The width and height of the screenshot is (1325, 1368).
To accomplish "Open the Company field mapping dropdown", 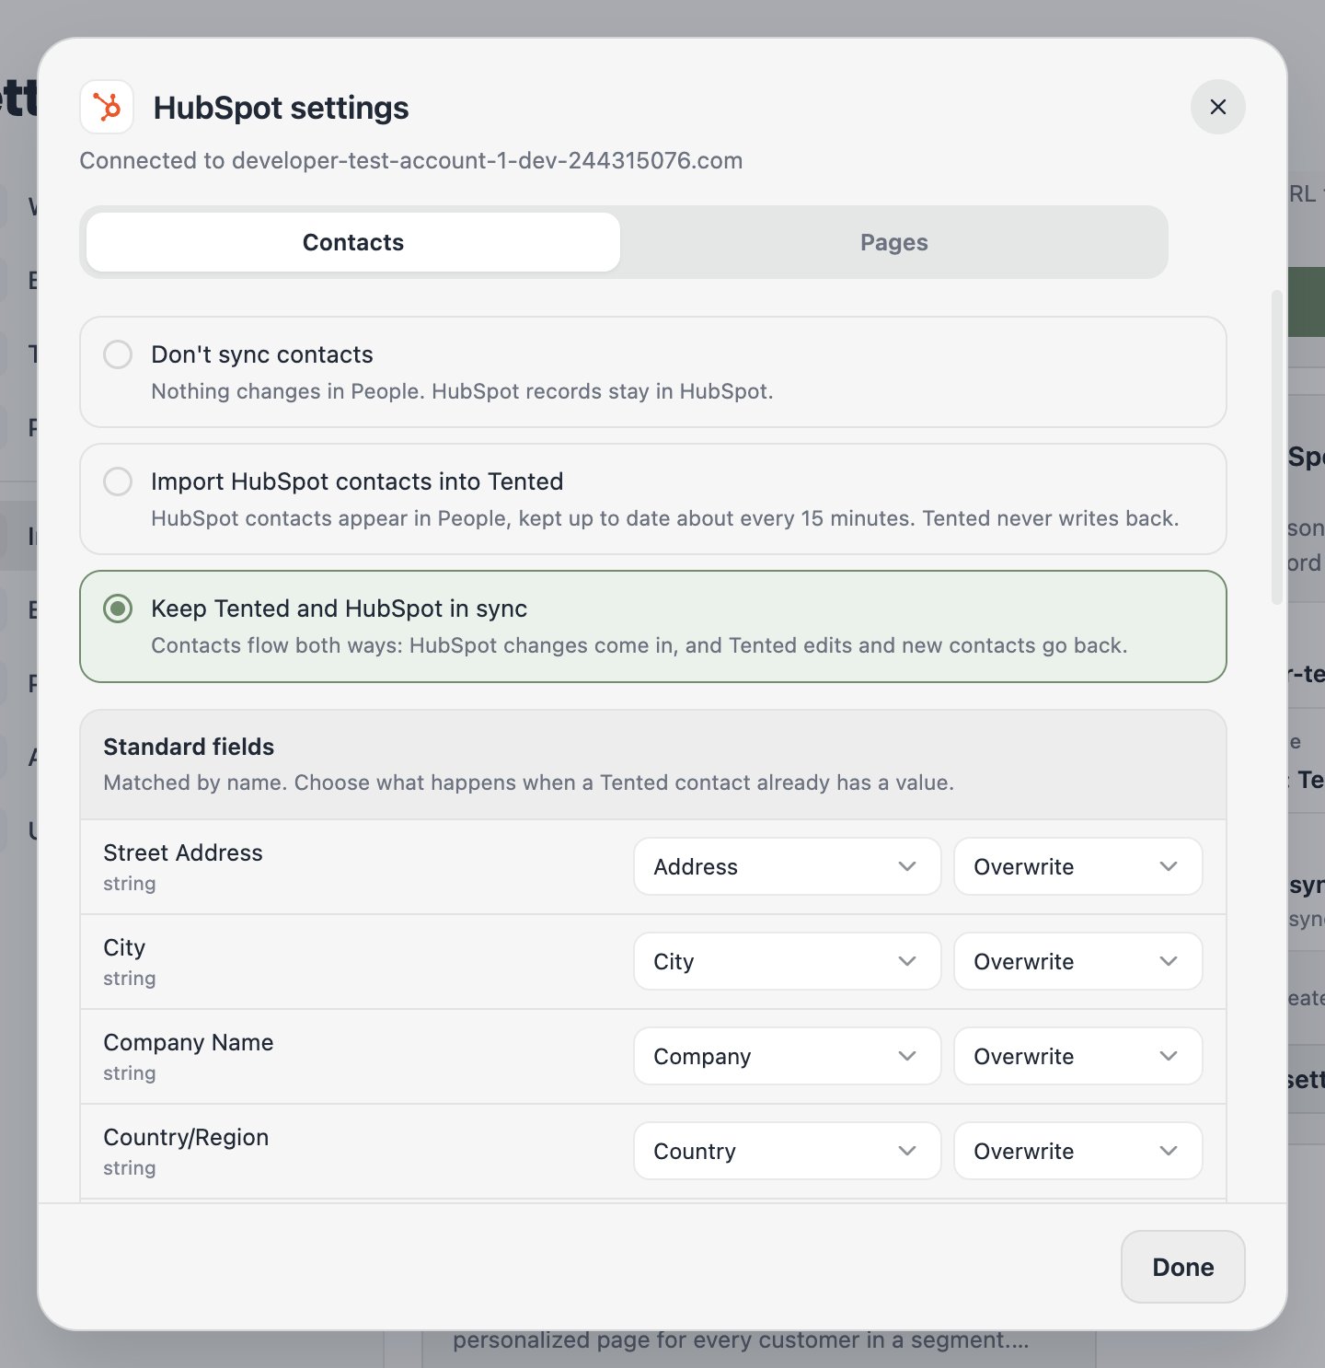I will [787, 1056].
